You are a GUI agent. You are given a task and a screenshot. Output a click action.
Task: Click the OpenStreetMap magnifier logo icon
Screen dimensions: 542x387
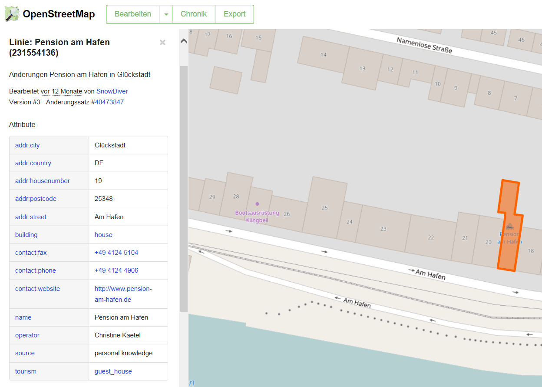[12, 14]
